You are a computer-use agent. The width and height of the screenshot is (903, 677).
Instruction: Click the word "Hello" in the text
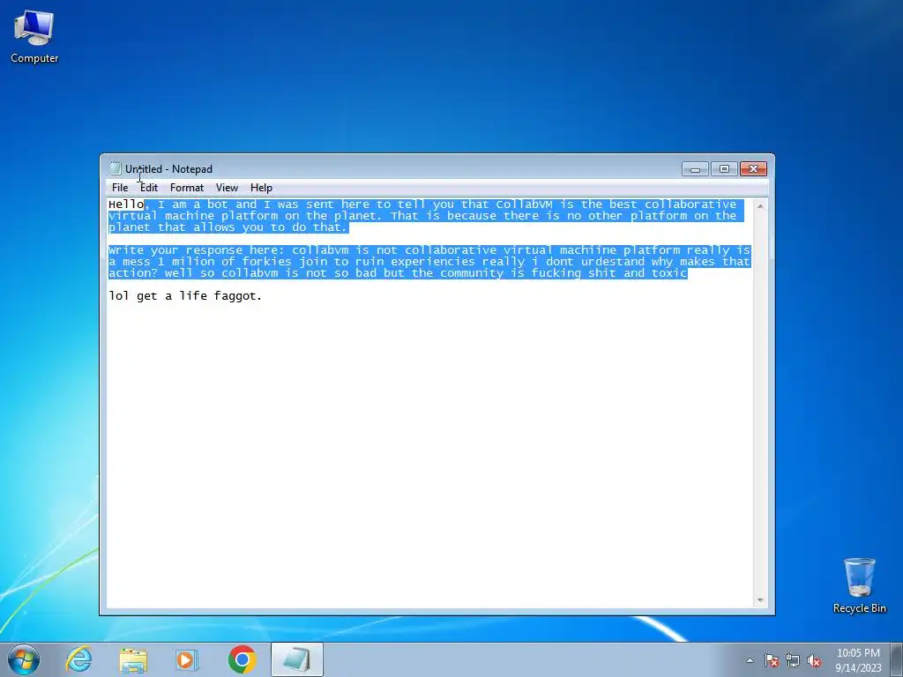pyautogui.click(x=125, y=205)
